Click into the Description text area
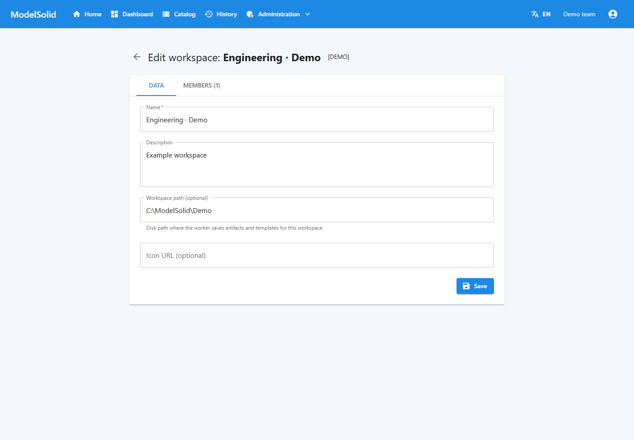 (317, 165)
